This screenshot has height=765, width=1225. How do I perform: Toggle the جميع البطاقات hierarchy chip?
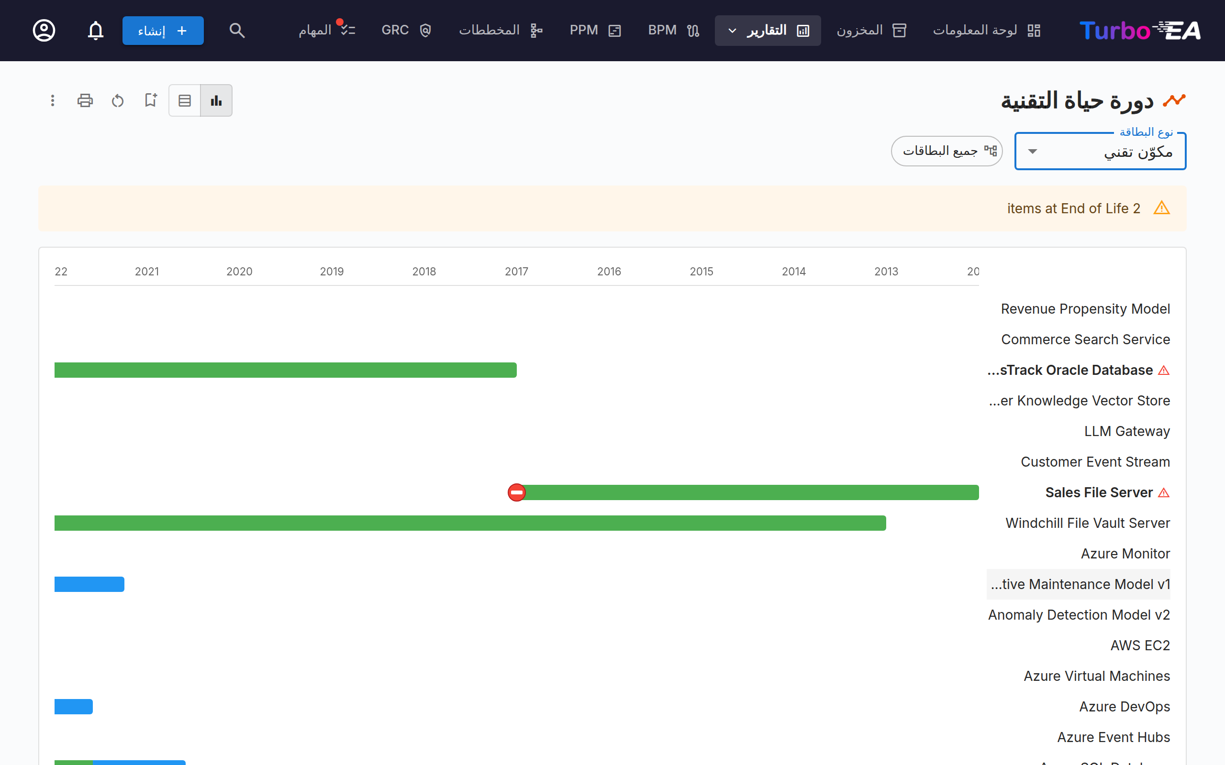947,151
